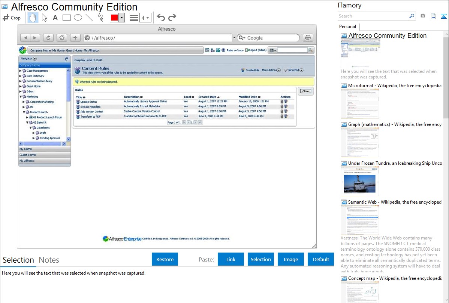
Task: Collapse the Marketing tree node
Action: point(20,96)
